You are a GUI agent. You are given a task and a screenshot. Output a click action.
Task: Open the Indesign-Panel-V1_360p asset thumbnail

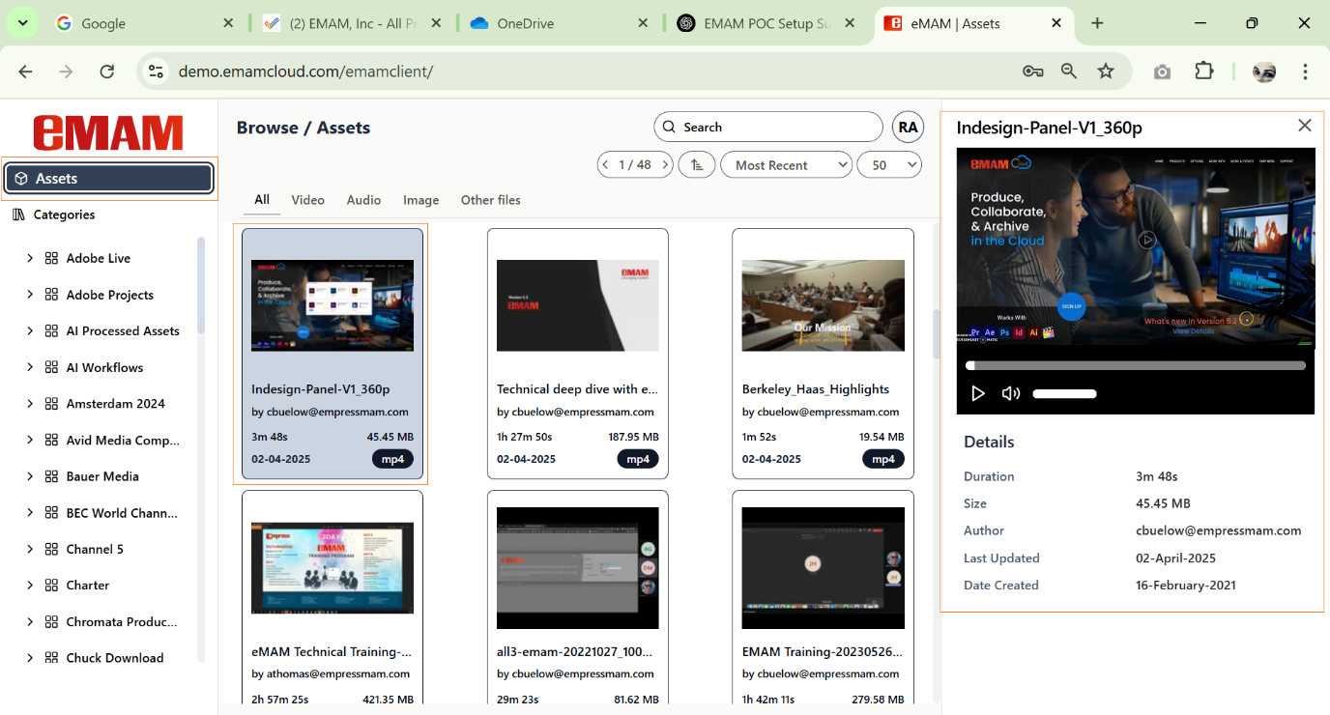coord(332,305)
